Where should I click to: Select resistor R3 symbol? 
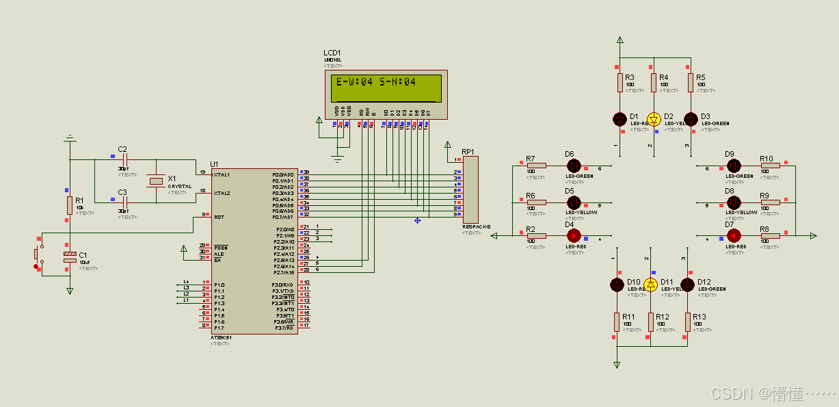pyautogui.click(x=620, y=83)
